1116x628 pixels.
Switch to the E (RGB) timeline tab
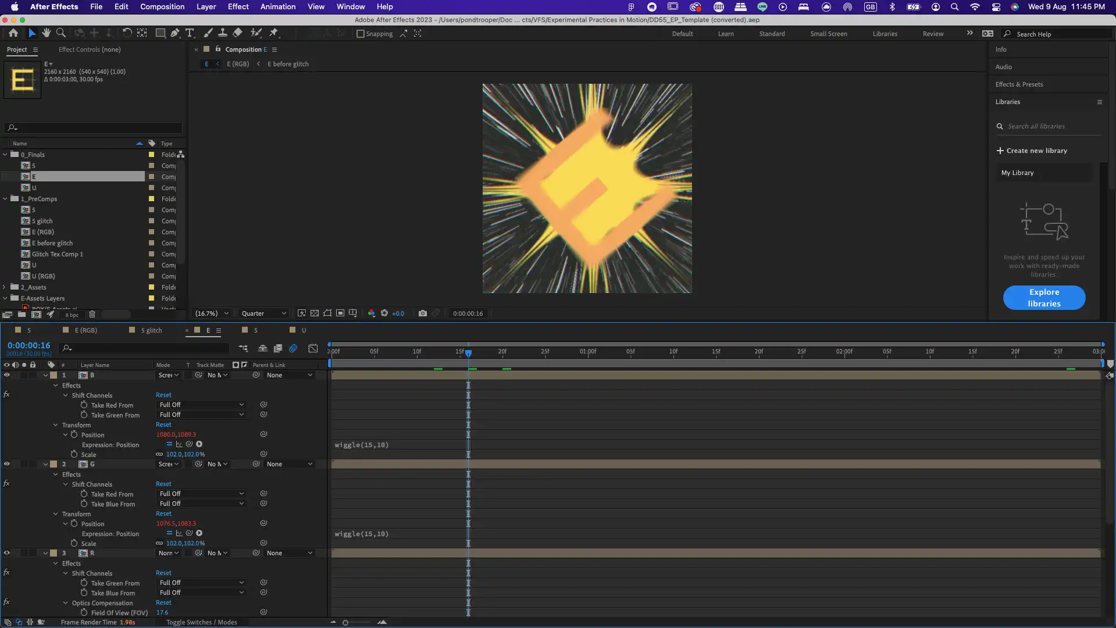(85, 330)
